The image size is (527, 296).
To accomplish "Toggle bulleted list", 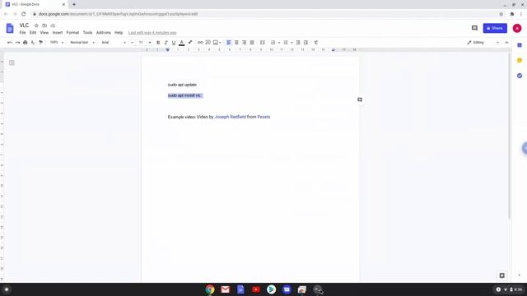I will (x=286, y=43).
